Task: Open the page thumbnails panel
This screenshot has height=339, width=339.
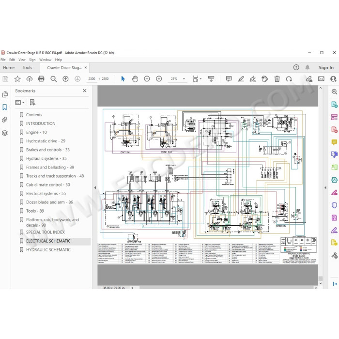Action: point(5,94)
